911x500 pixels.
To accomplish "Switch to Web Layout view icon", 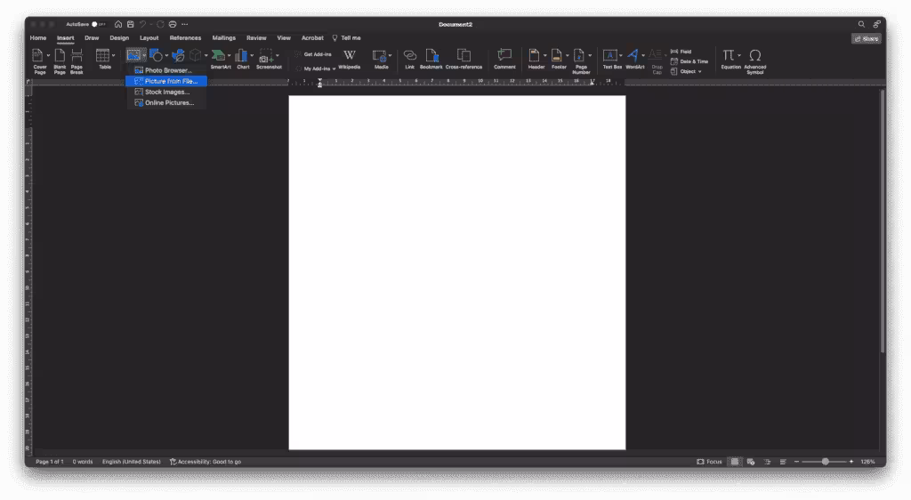I will click(x=751, y=462).
